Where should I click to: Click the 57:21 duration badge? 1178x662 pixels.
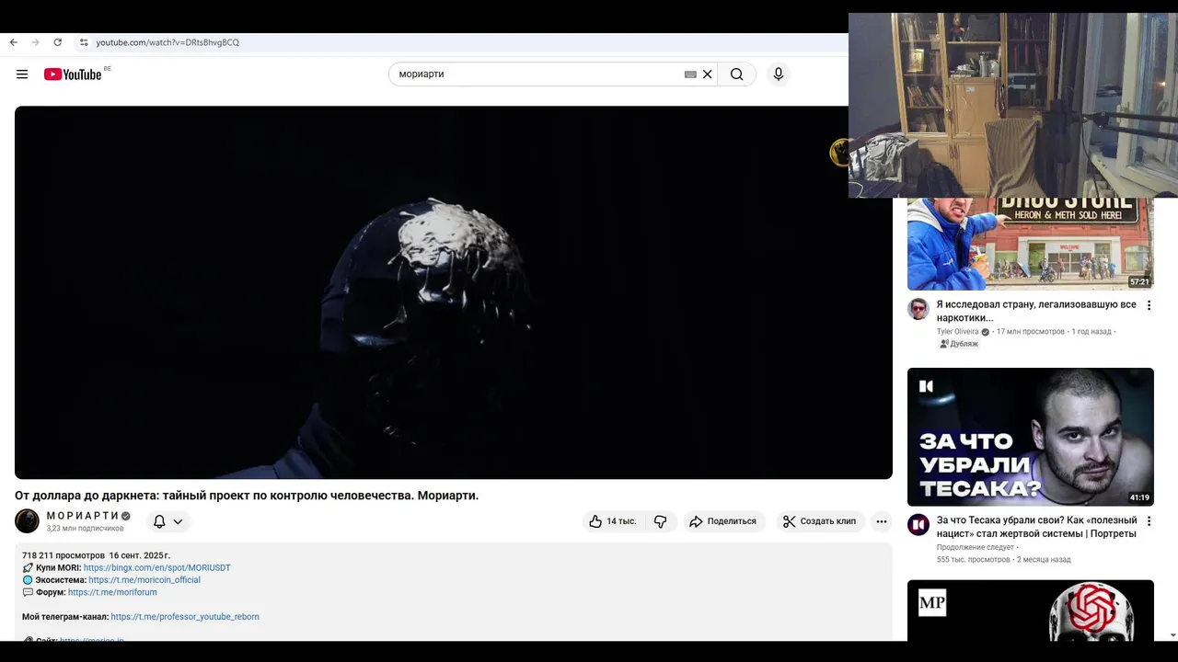coord(1139,282)
